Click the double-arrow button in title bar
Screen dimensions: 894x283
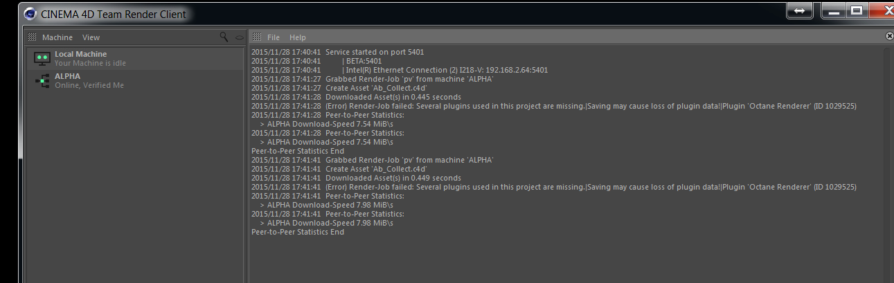click(800, 10)
